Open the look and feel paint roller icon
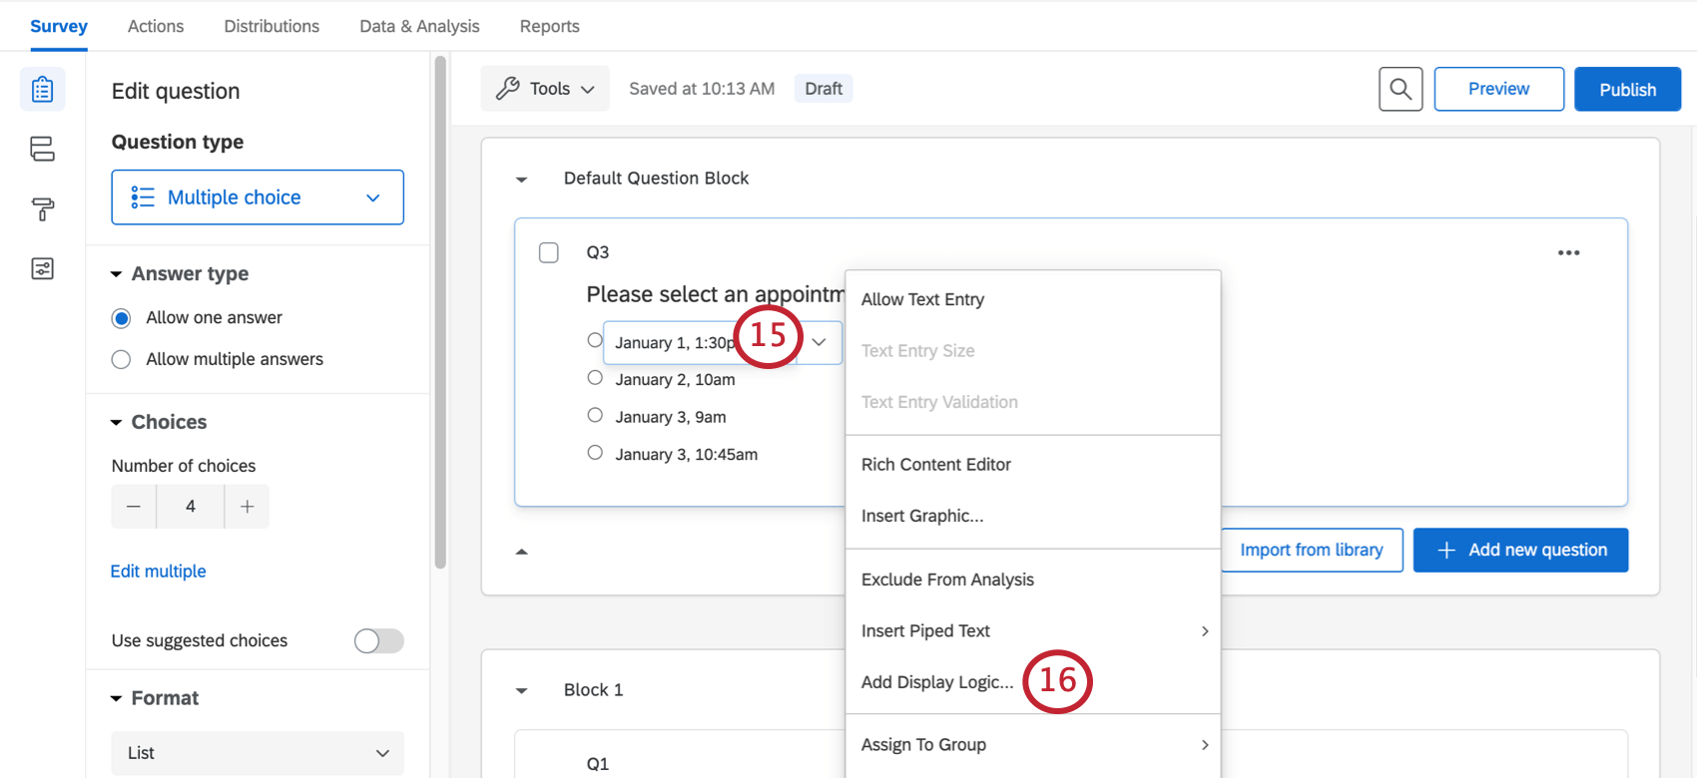The image size is (1697, 778). pyautogui.click(x=42, y=209)
